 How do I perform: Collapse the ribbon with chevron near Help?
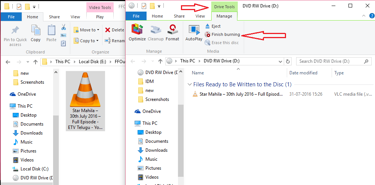coord(364,16)
